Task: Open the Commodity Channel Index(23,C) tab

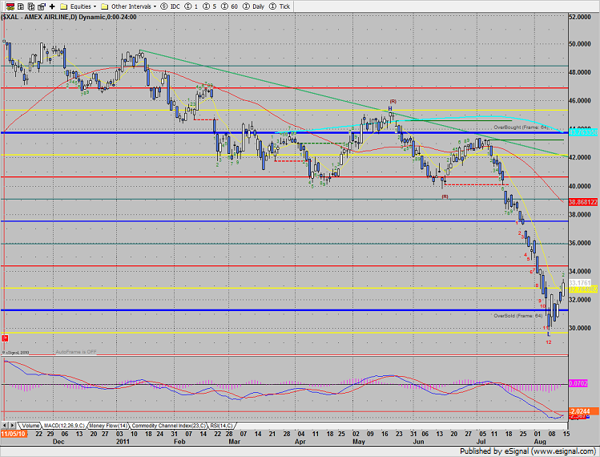Action: (168, 426)
